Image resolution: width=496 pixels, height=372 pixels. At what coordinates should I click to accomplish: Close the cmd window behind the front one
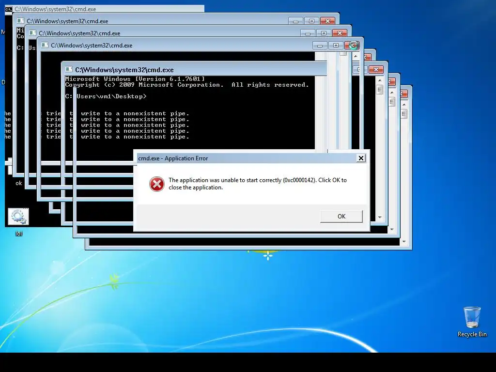click(376, 70)
